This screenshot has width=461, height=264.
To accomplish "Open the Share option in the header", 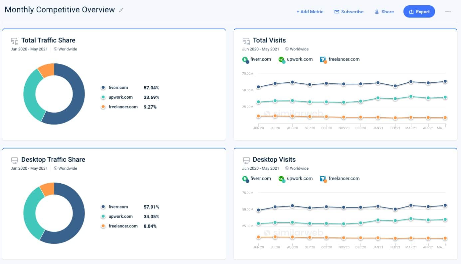I will pos(384,12).
